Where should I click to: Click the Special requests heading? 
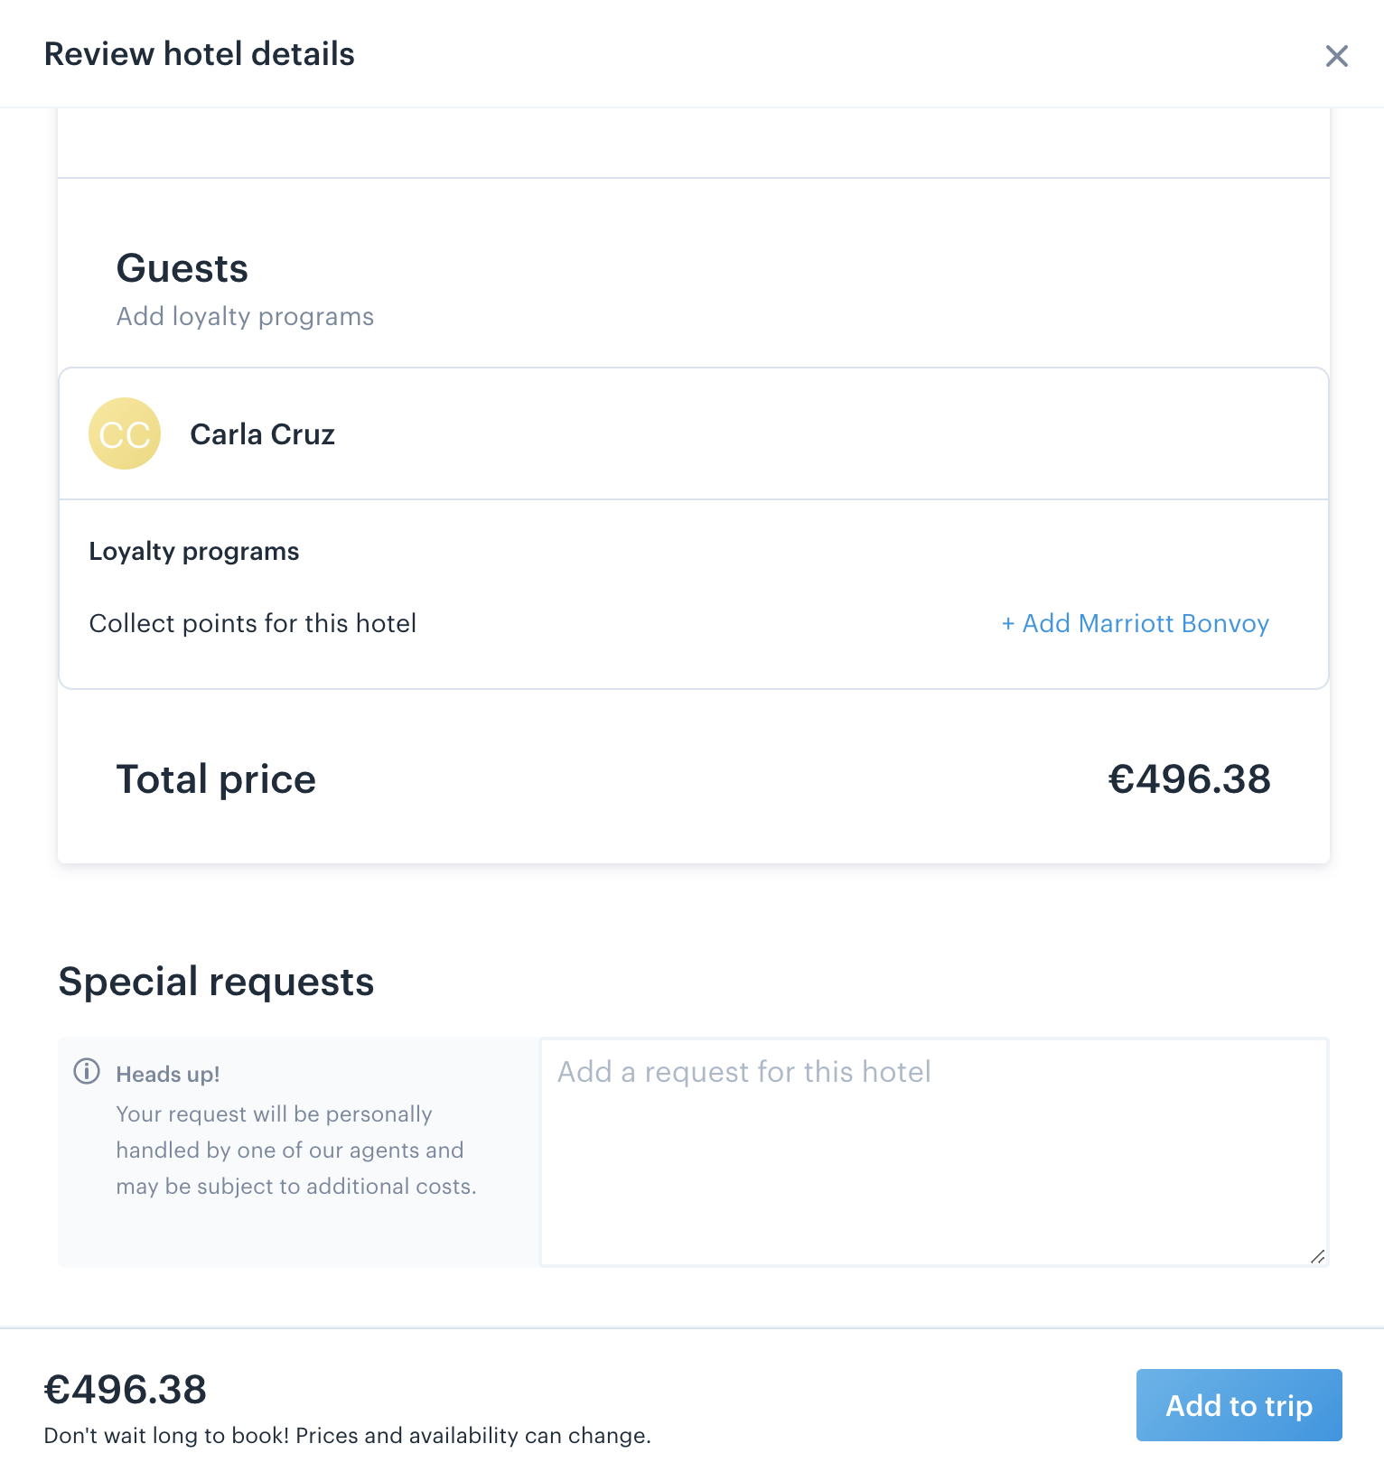[216, 982]
